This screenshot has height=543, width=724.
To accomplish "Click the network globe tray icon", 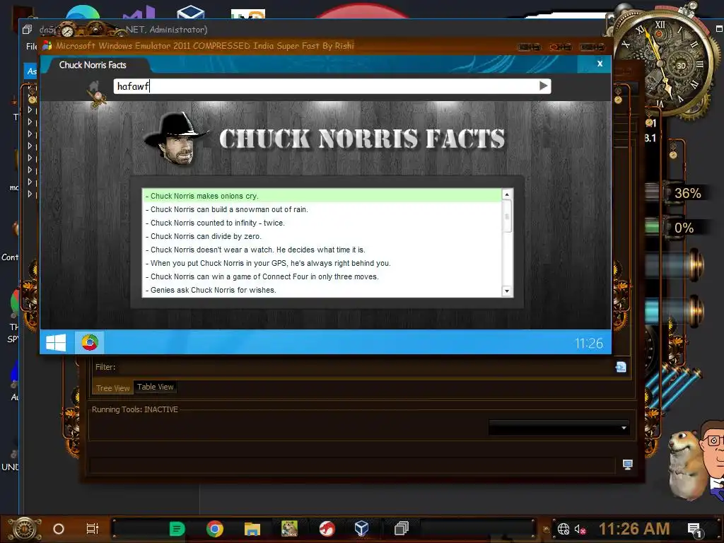I will (564, 529).
